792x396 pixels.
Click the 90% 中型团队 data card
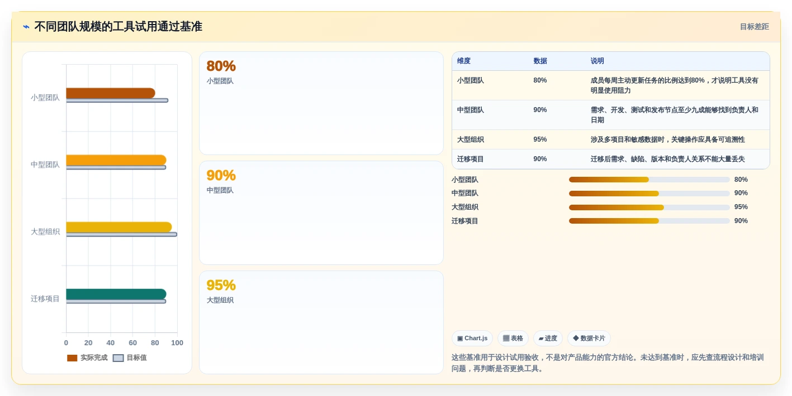tap(321, 213)
